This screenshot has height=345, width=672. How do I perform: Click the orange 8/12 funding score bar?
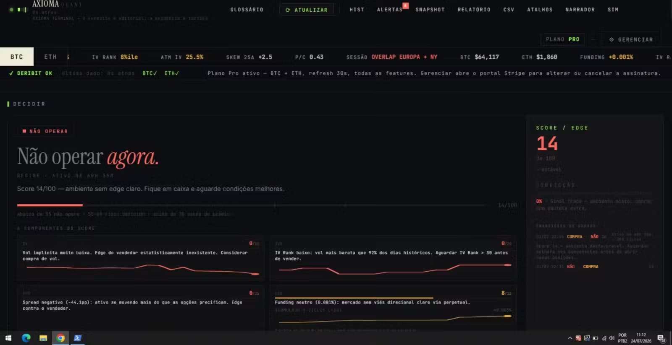(354, 298)
